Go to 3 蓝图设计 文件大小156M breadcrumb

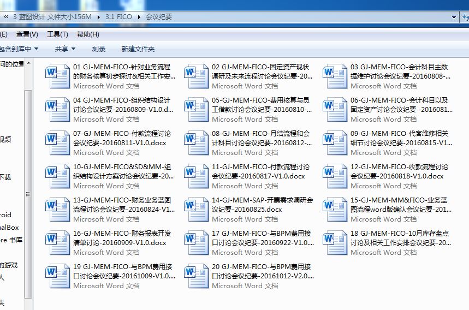pyautogui.click(x=52, y=17)
